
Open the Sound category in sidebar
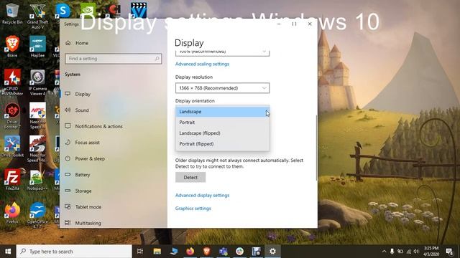coord(114,110)
